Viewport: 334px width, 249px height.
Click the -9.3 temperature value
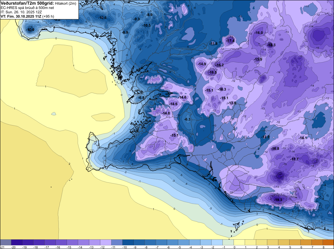(137, 19)
